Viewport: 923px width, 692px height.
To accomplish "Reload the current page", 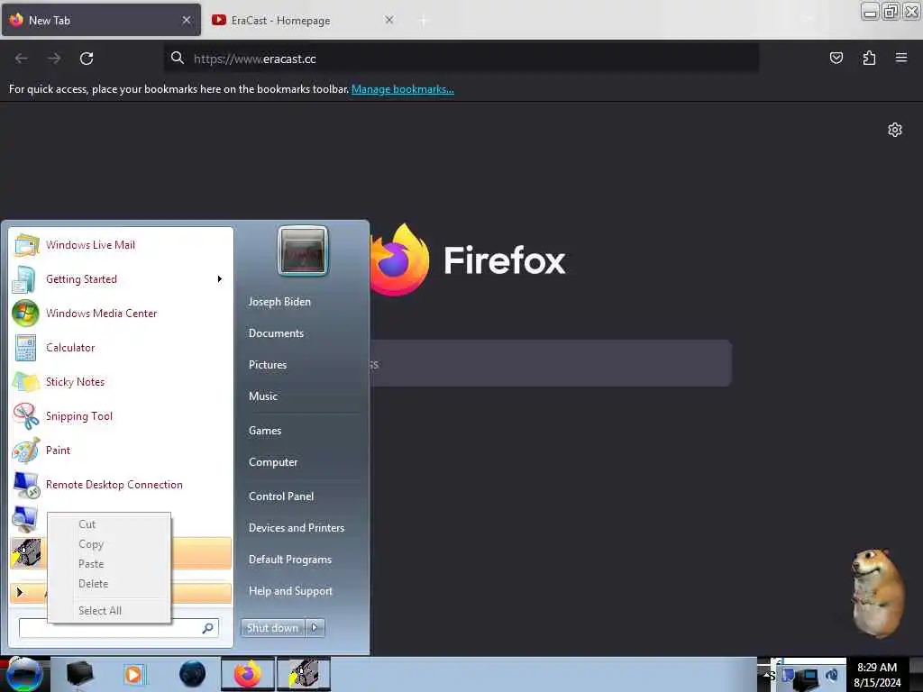I will [87, 59].
